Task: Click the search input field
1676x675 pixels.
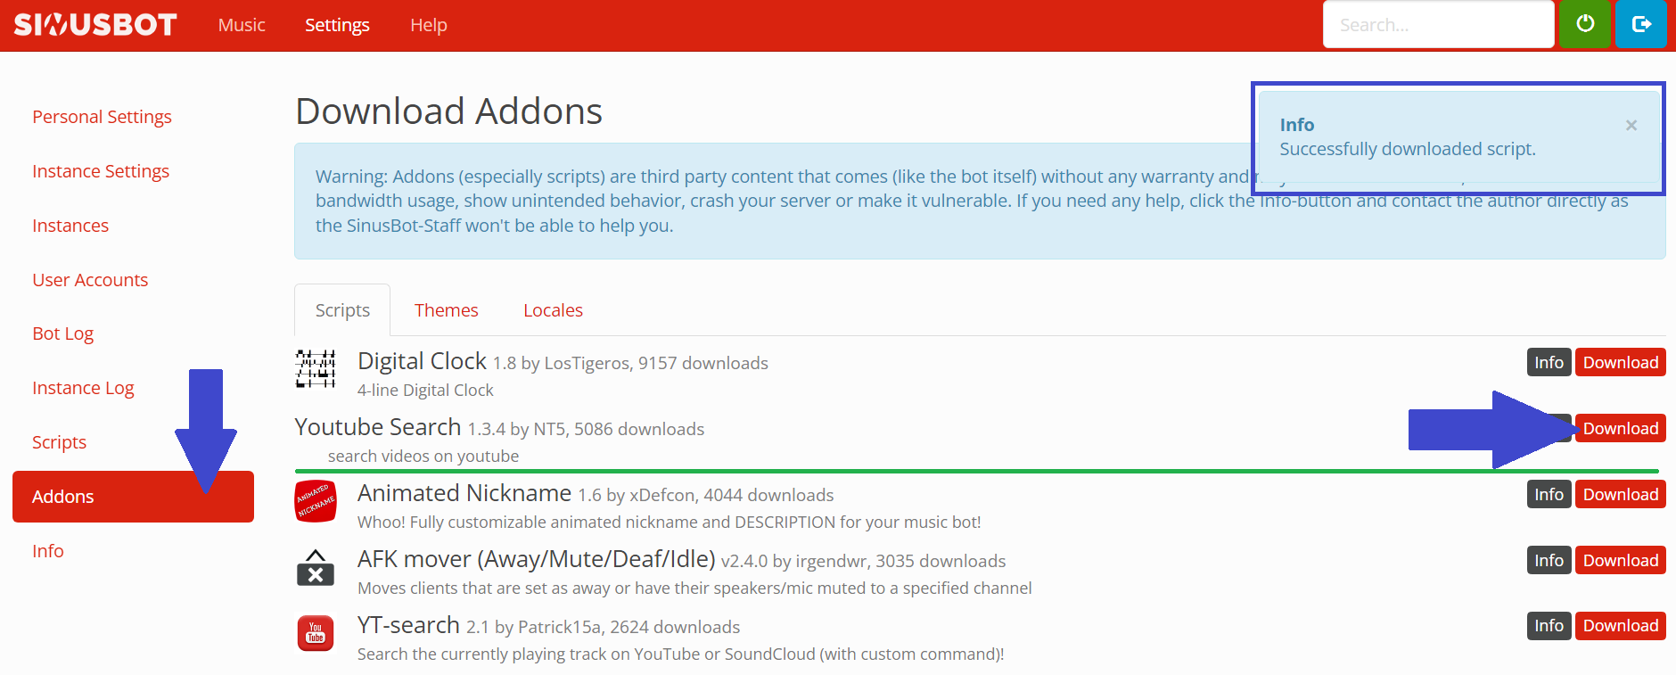Action: pyautogui.click(x=1438, y=24)
